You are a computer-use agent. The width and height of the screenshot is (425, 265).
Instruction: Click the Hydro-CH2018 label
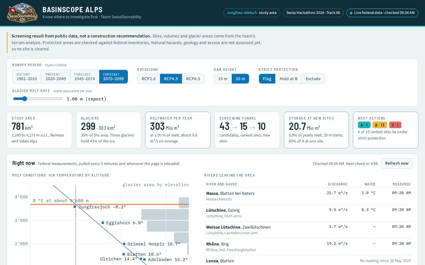(x=56, y=65)
